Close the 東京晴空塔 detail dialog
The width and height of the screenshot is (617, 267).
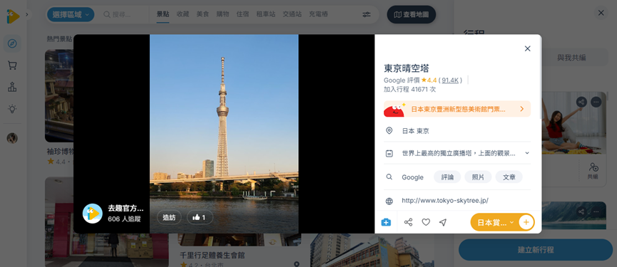(x=528, y=48)
